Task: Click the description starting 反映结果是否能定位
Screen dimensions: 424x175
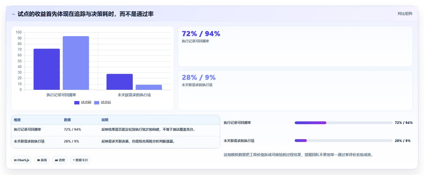Action: pos(148,130)
